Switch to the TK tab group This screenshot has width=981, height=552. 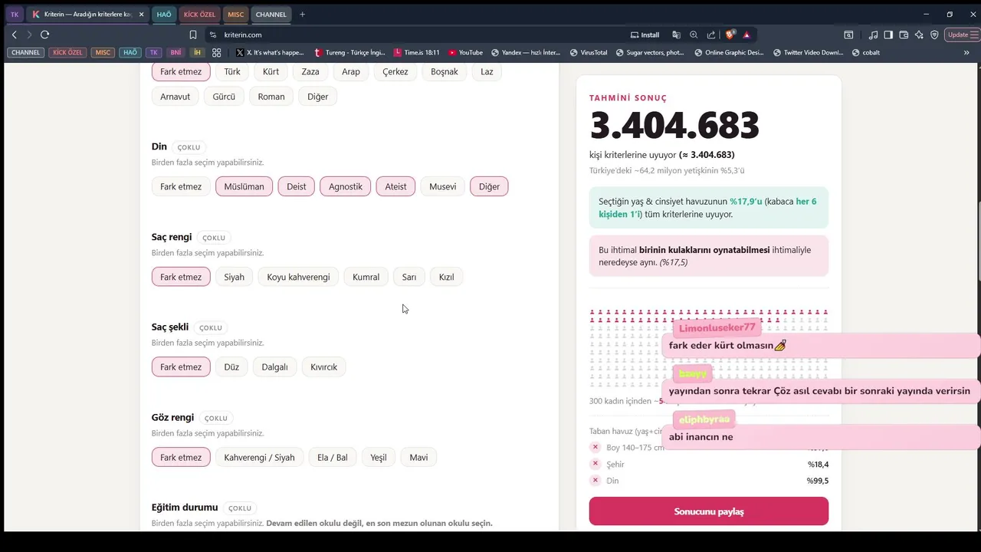(15, 15)
